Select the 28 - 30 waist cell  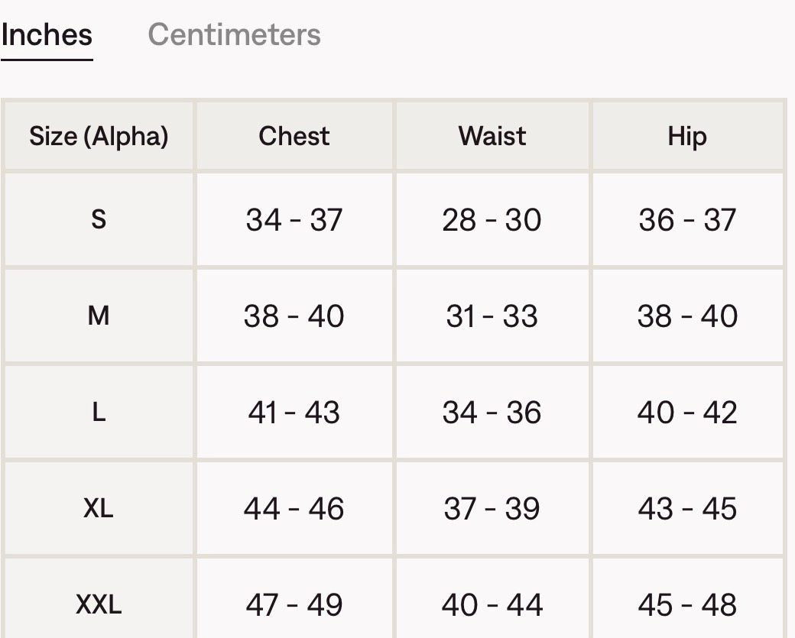coord(492,220)
